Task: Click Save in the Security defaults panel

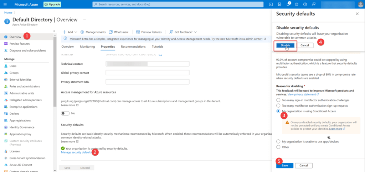Action: click(x=285, y=166)
